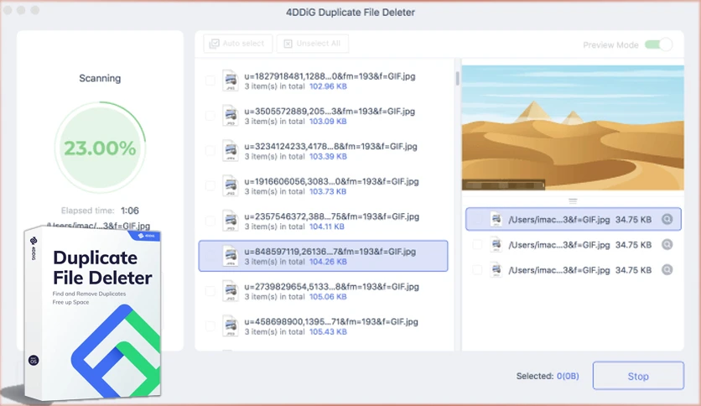Click the 103.39 KB size value
The height and width of the screenshot is (406, 701).
pyautogui.click(x=328, y=157)
